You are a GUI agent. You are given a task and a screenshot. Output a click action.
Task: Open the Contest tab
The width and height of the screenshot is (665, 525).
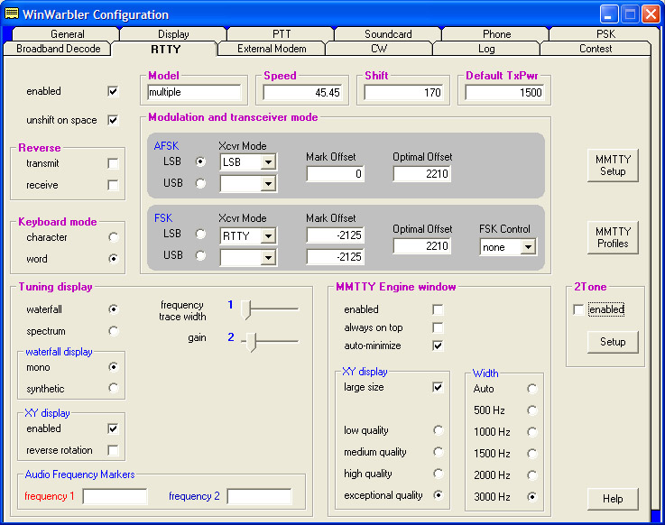(x=596, y=49)
